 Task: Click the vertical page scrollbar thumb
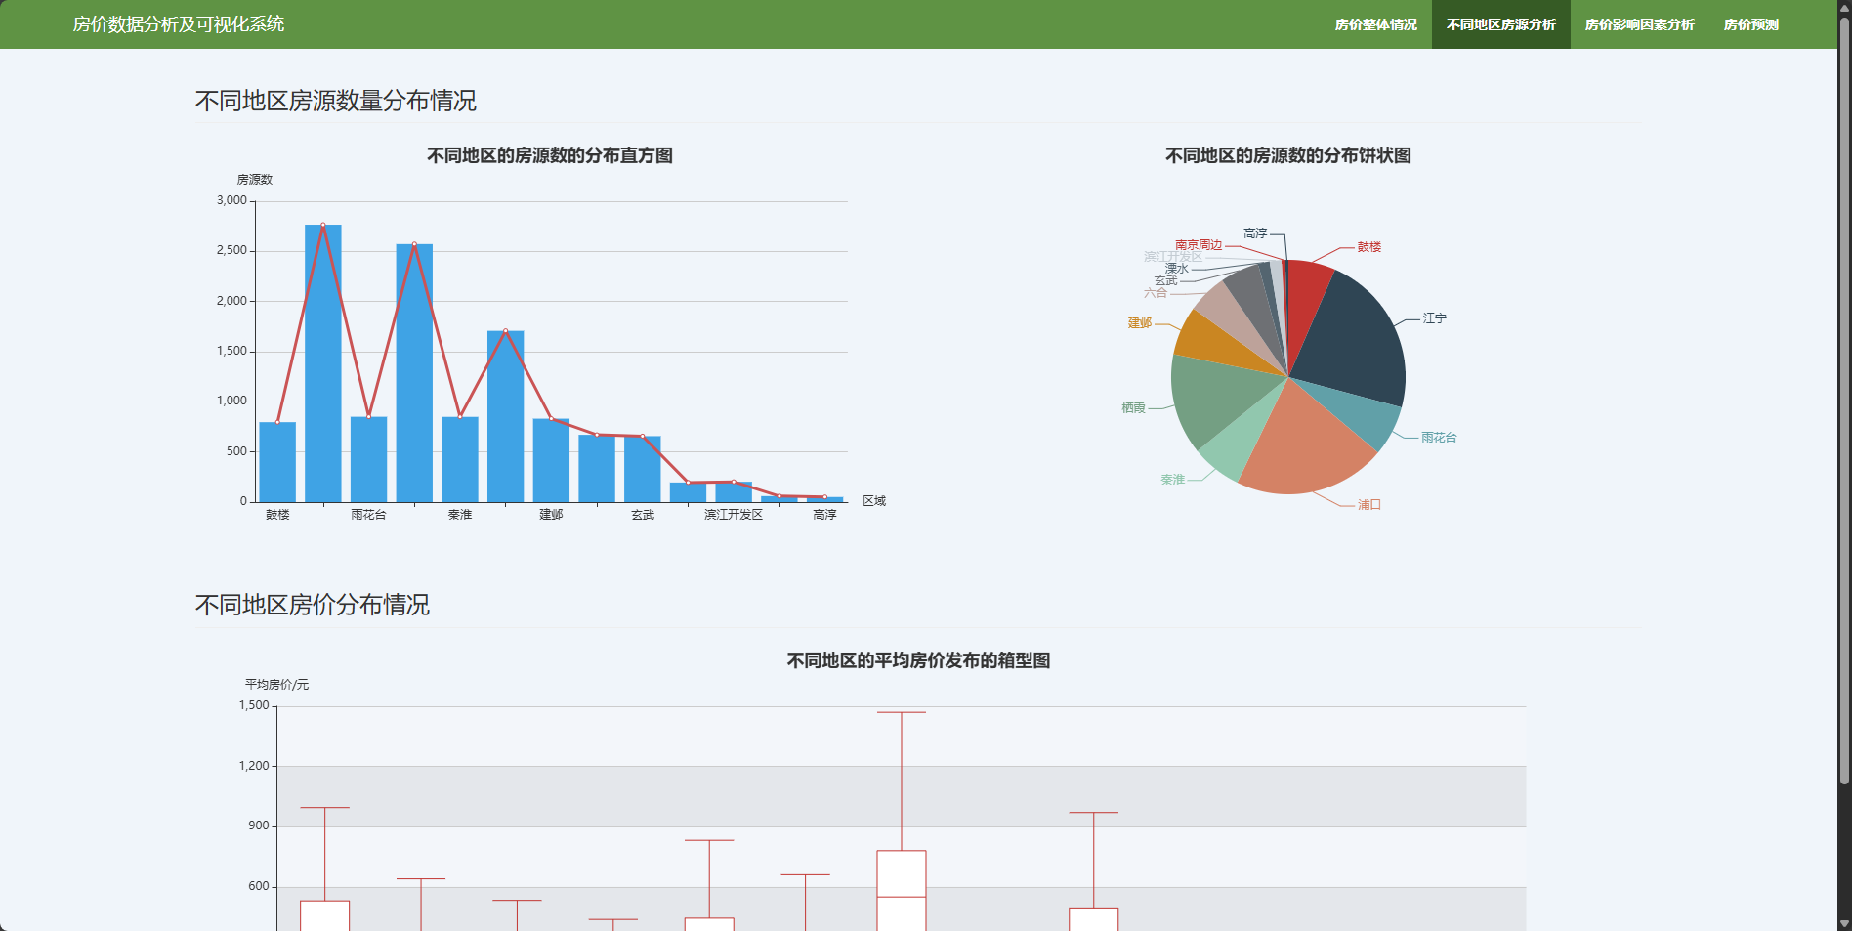tap(1844, 401)
